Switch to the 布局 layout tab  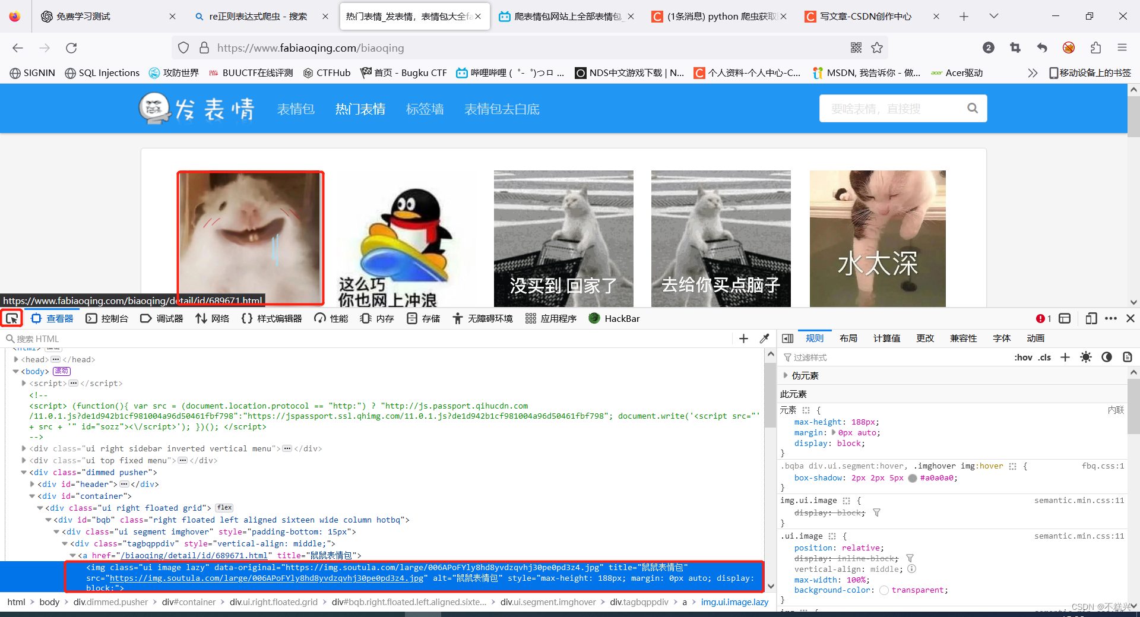click(x=848, y=338)
